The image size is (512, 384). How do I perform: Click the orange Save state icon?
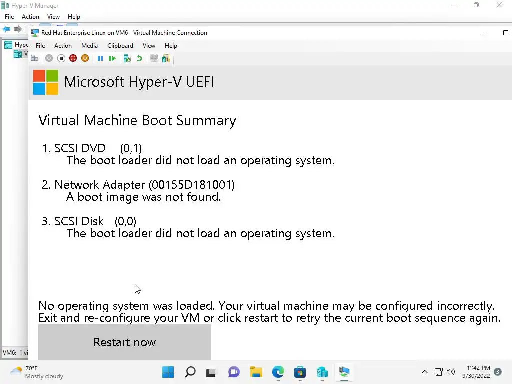85,58
